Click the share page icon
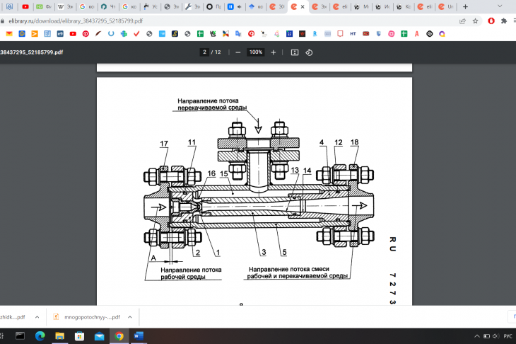 [462, 21]
